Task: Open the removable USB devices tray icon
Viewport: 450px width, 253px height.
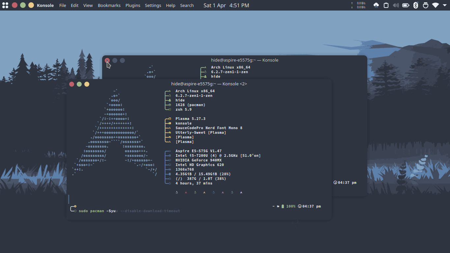Action: pyautogui.click(x=426, y=5)
